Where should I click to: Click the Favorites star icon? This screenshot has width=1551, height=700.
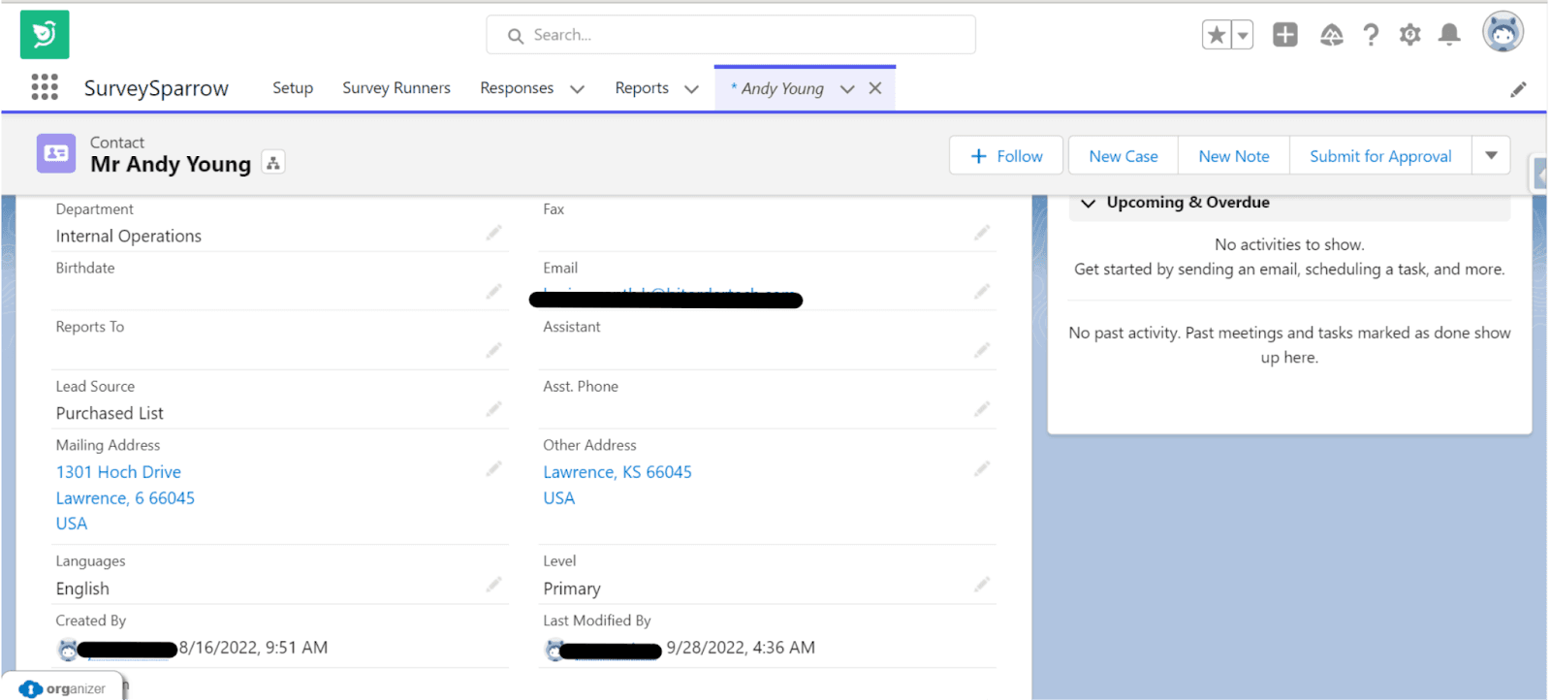[x=1217, y=36]
